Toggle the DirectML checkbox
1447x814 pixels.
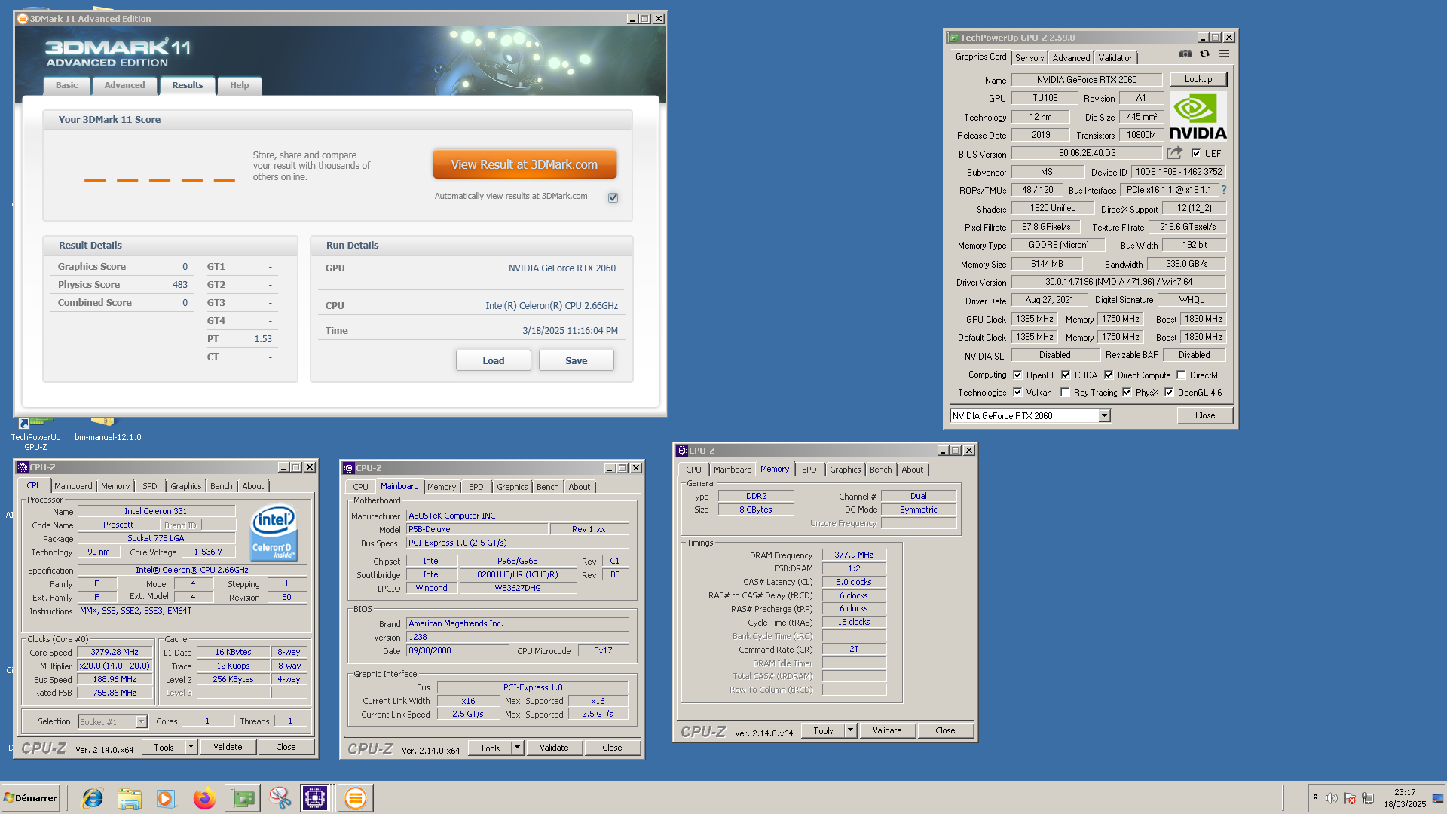click(1181, 375)
